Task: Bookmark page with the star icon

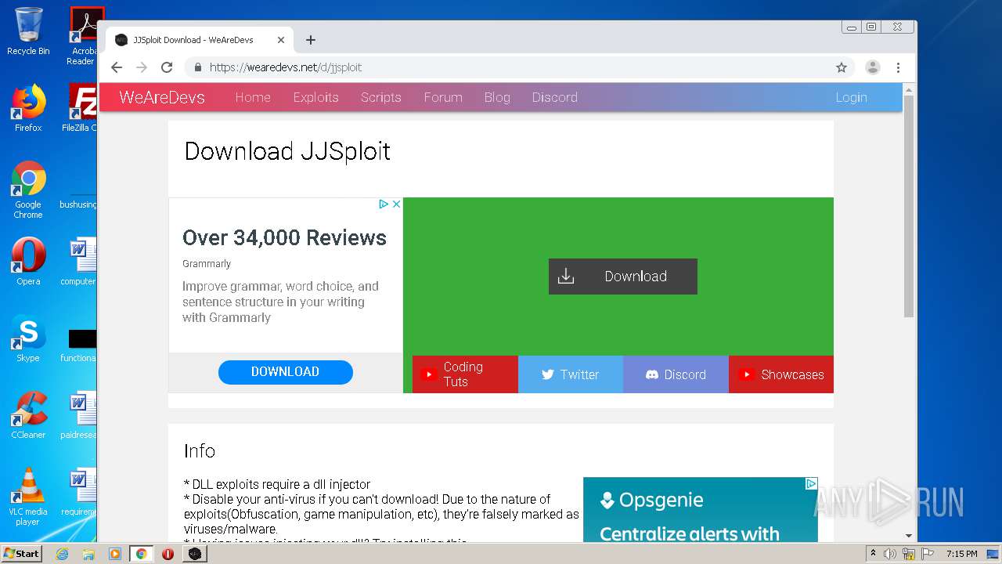Action: click(842, 67)
